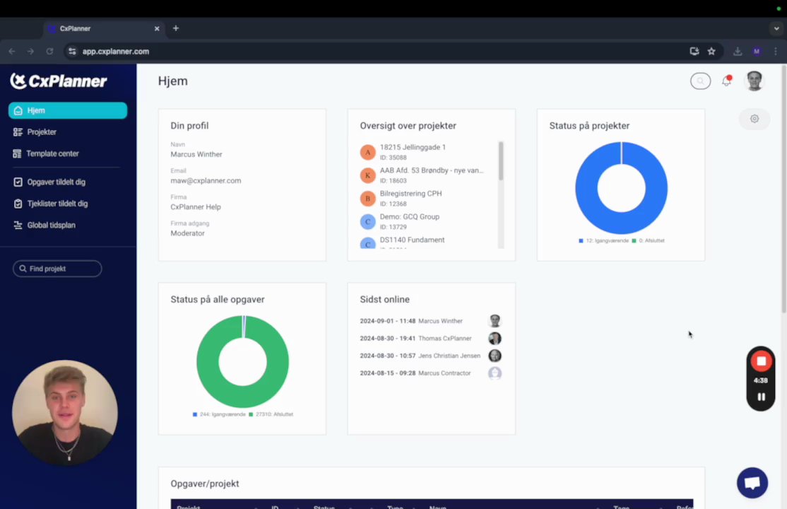Open the user profile avatar menu
This screenshot has width=787, height=509.
(754, 81)
